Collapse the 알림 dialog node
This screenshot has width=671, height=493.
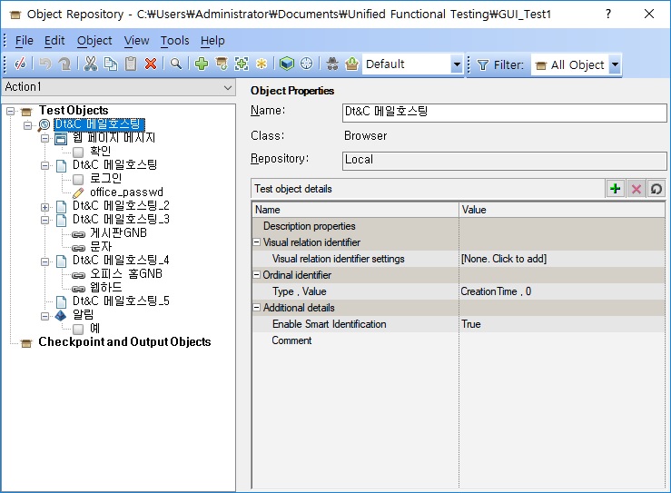(44, 316)
